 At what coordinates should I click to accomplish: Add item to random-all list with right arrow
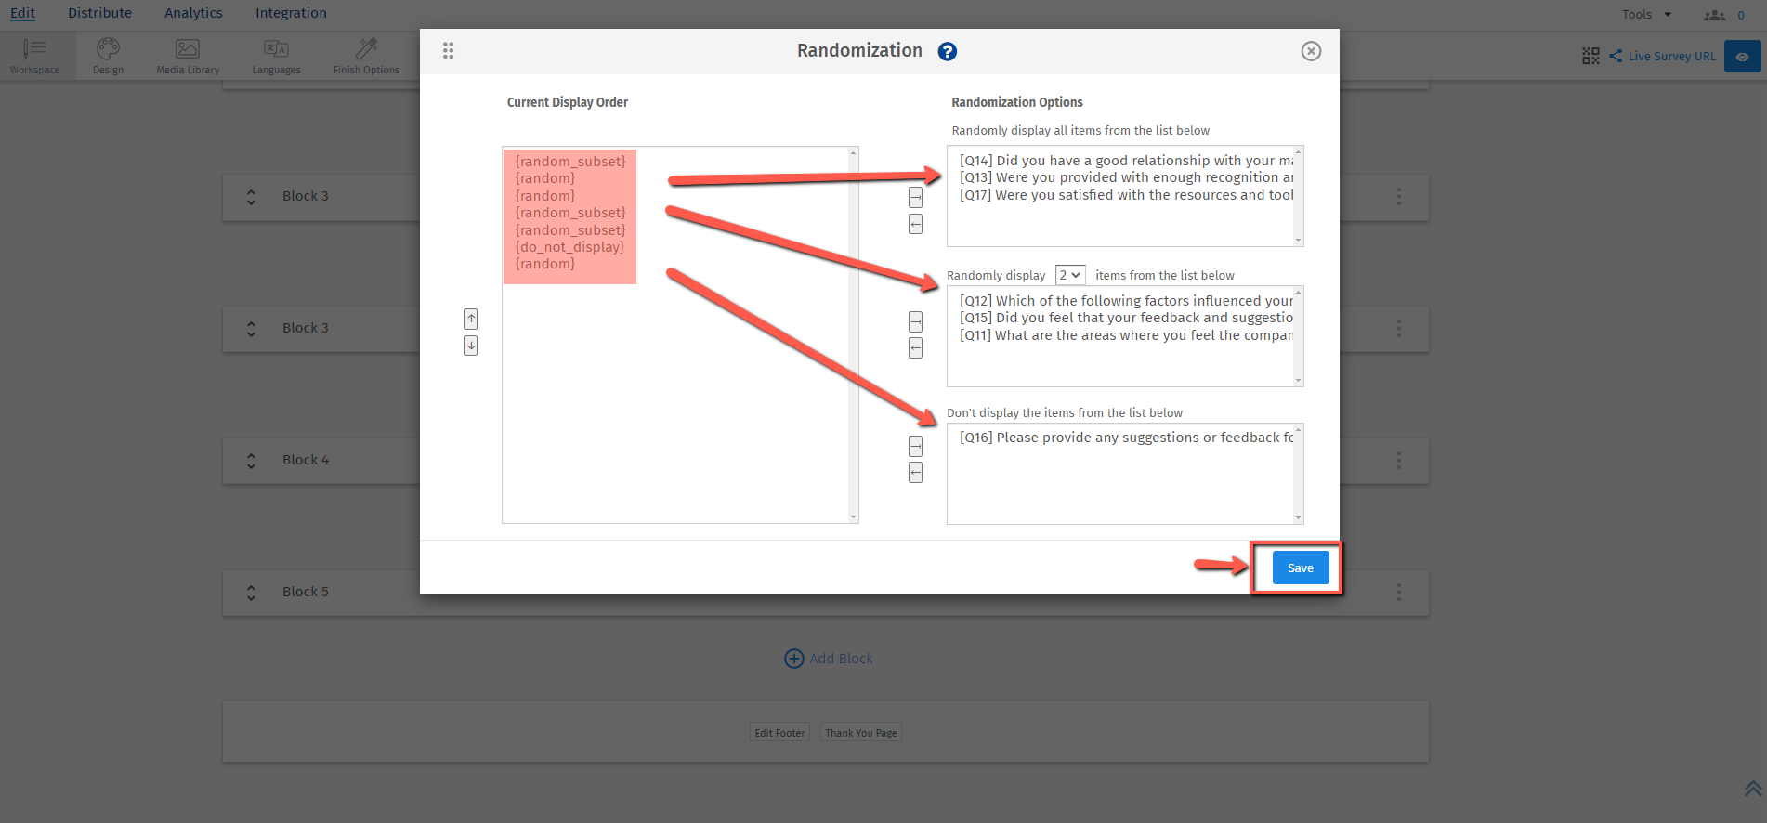[915, 198]
